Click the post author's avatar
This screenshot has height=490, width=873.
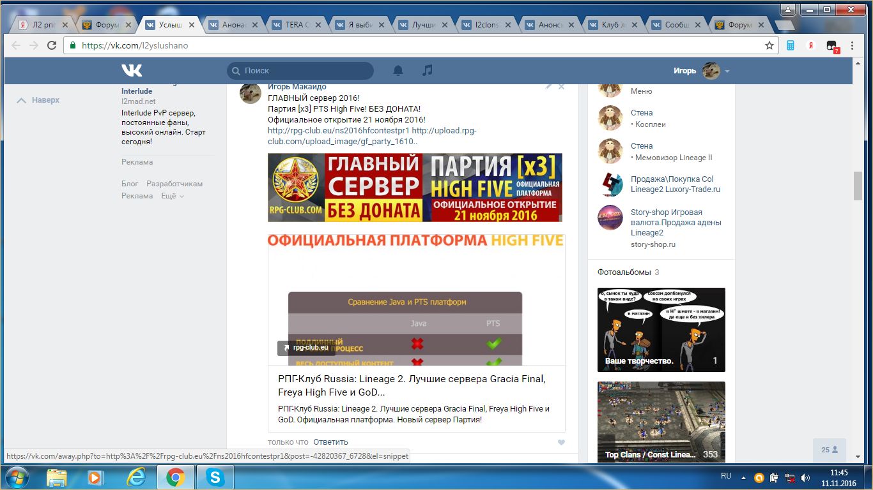point(251,93)
